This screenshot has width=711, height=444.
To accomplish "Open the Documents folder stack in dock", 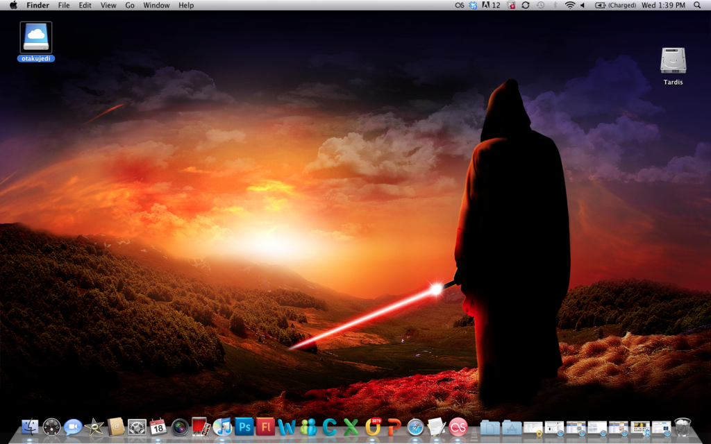I will tap(490, 427).
